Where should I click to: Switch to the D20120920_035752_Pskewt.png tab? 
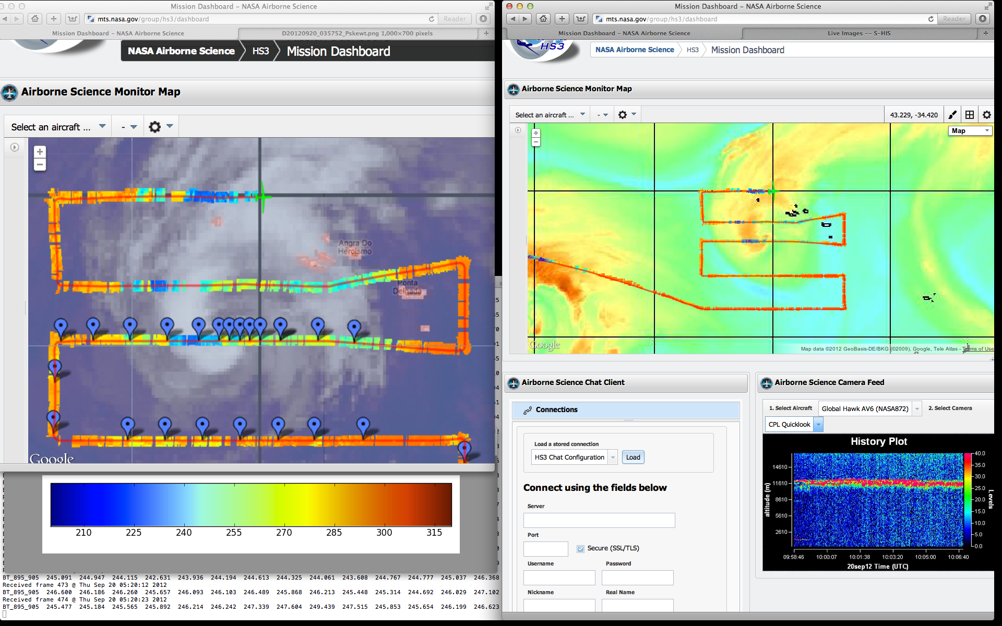357,33
